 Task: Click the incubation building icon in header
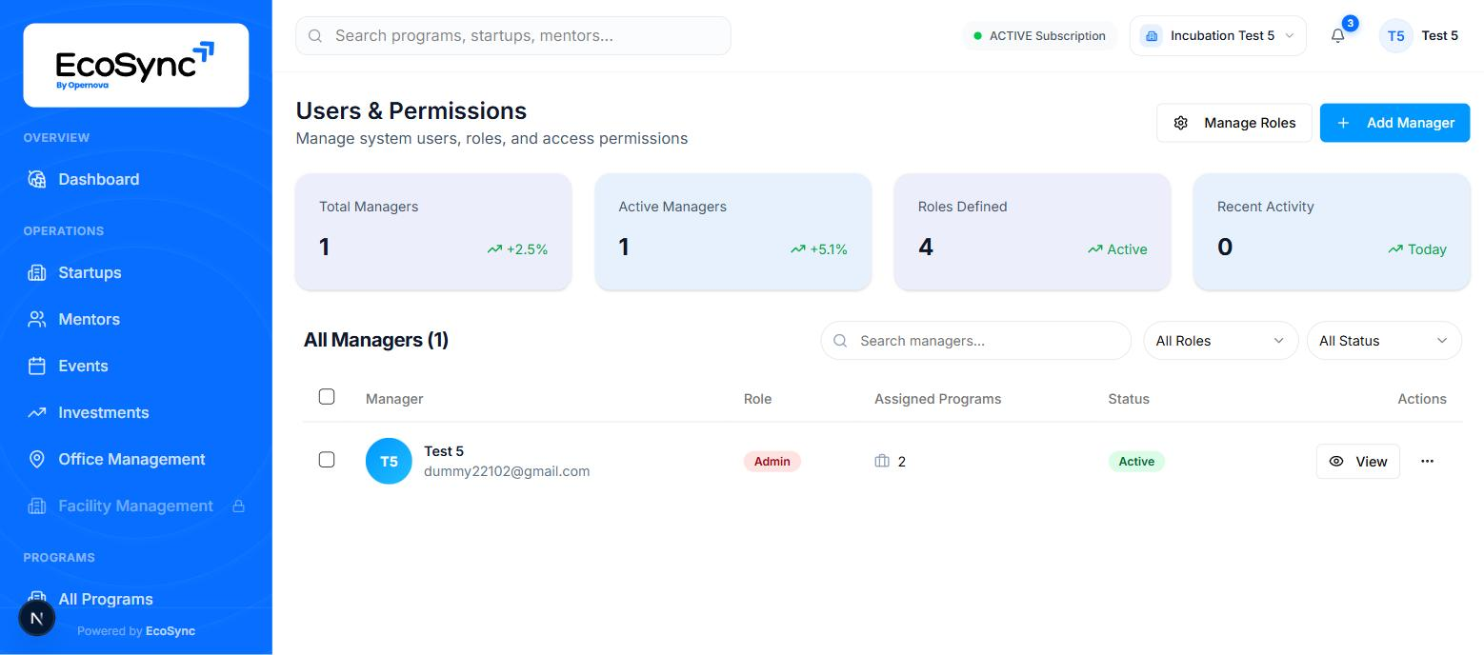point(1152,36)
